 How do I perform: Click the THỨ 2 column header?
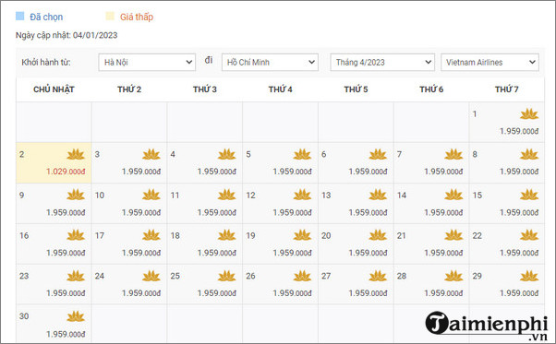129,89
